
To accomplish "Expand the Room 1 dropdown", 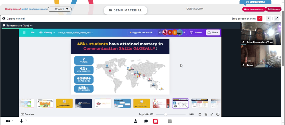I will [60, 9].
